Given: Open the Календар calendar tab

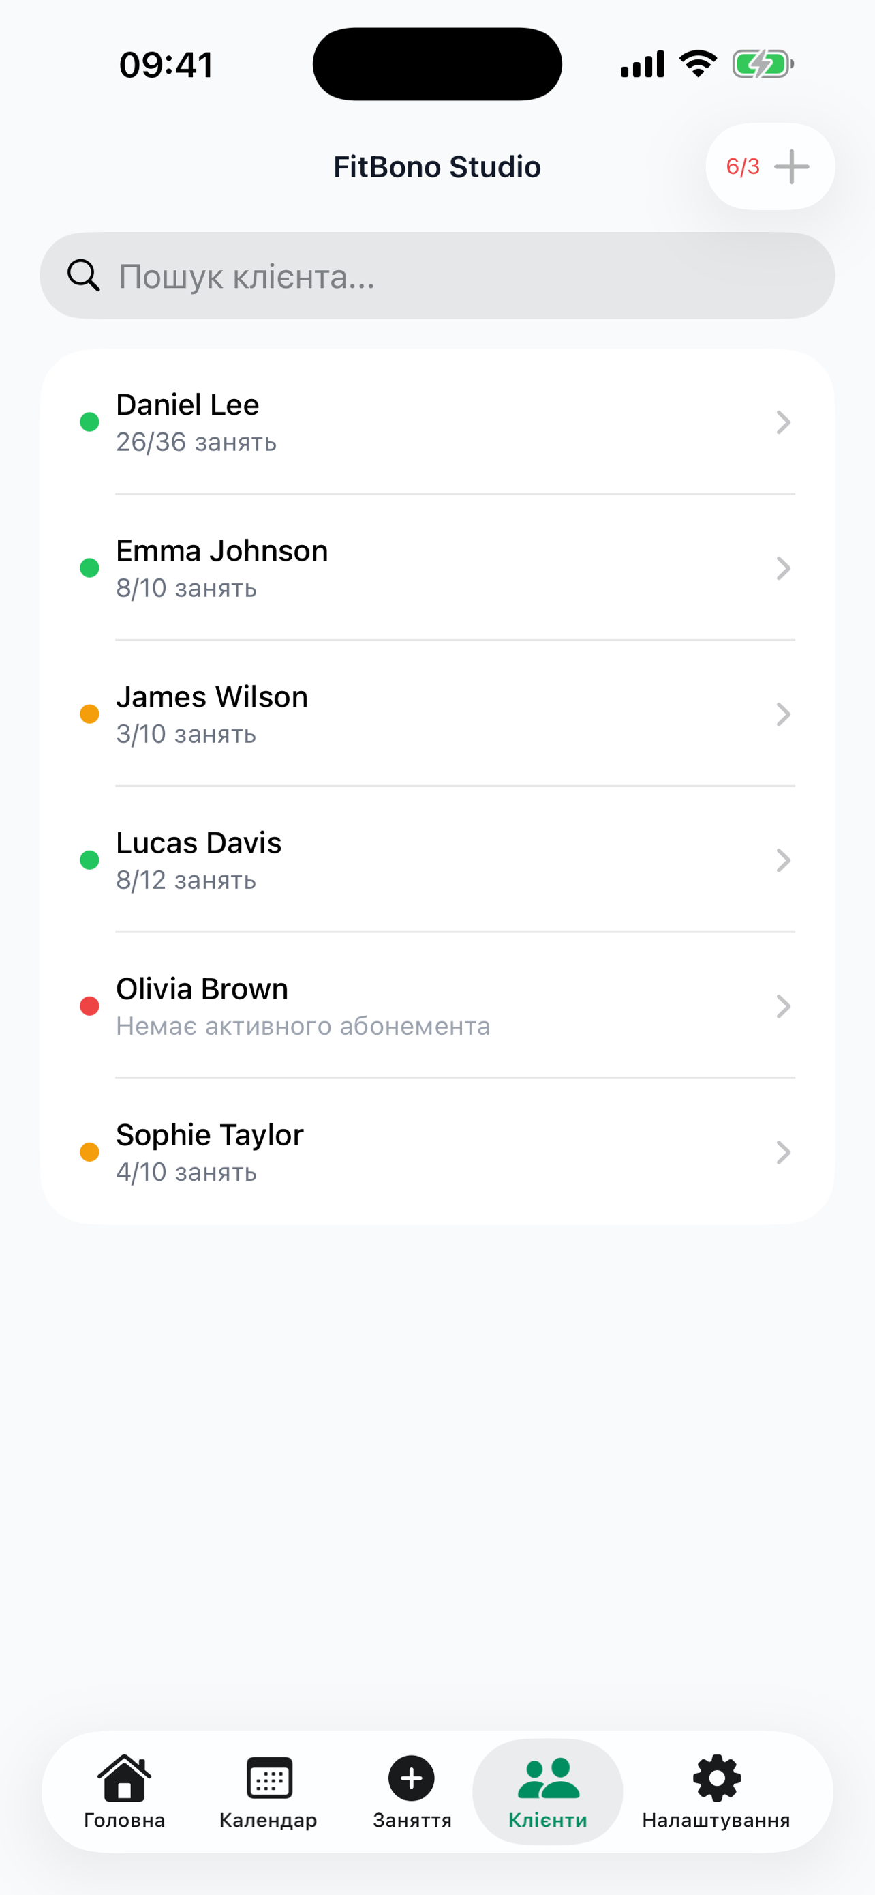Looking at the screenshot, I should coord(269,1779).
